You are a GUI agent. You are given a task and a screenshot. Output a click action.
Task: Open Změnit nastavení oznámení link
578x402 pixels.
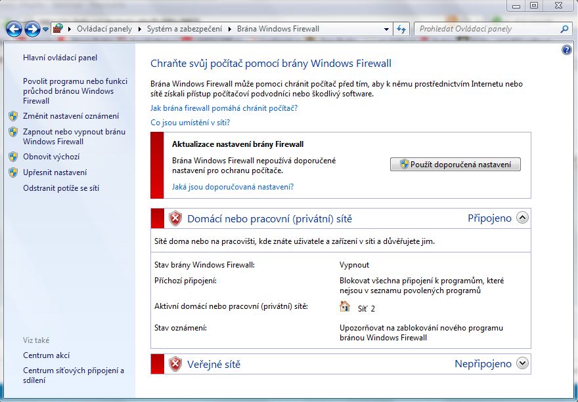[x=71, y=116]
